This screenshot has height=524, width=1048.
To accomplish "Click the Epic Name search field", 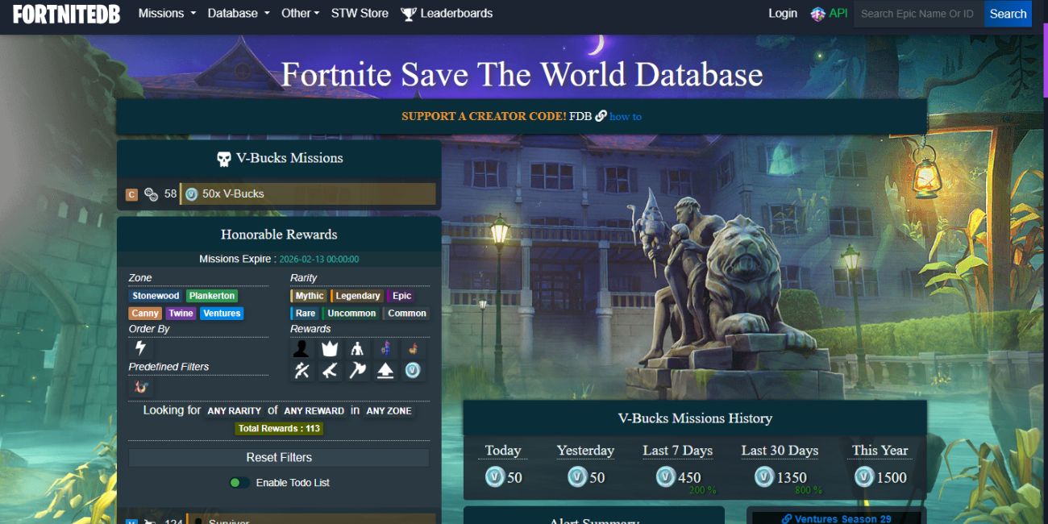I will [x=917, y=13].
